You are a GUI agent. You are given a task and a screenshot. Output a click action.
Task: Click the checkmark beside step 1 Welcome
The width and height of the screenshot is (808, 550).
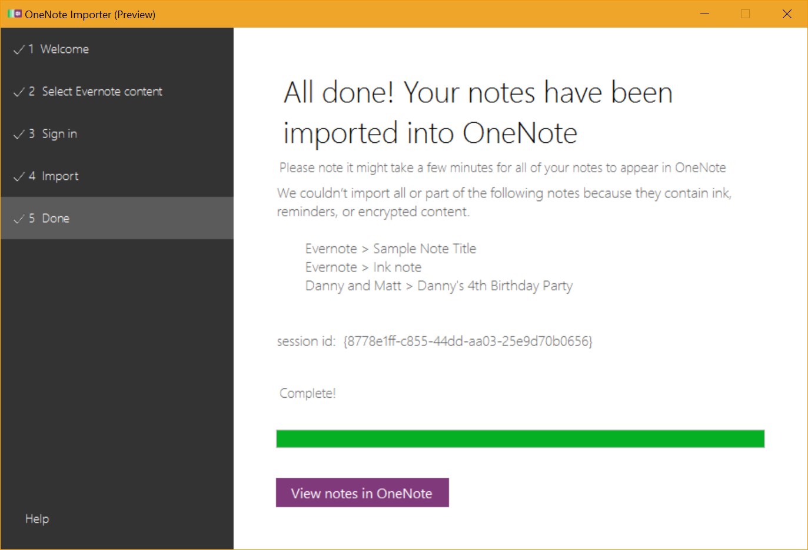pos(18,49)
